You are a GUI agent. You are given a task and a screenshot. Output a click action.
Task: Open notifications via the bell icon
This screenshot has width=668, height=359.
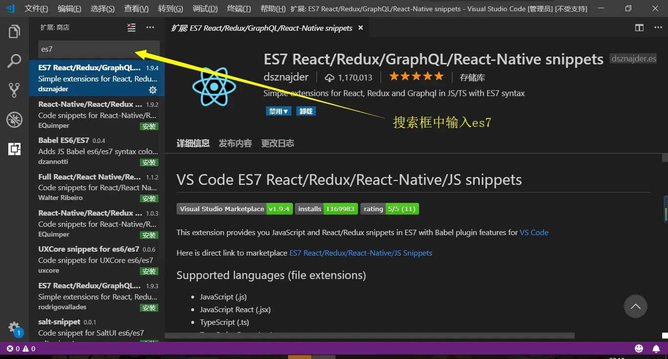click(x=656, y=348)
